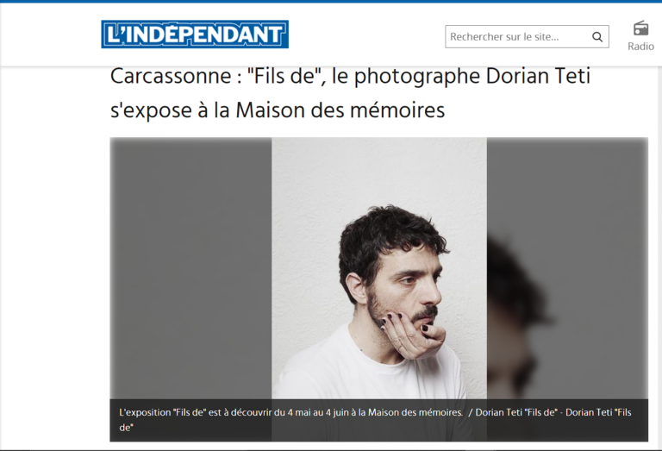This screenshot has width=662, height=451.
Task: Click the hand with dark painted nails
Action: pos(414,335)
